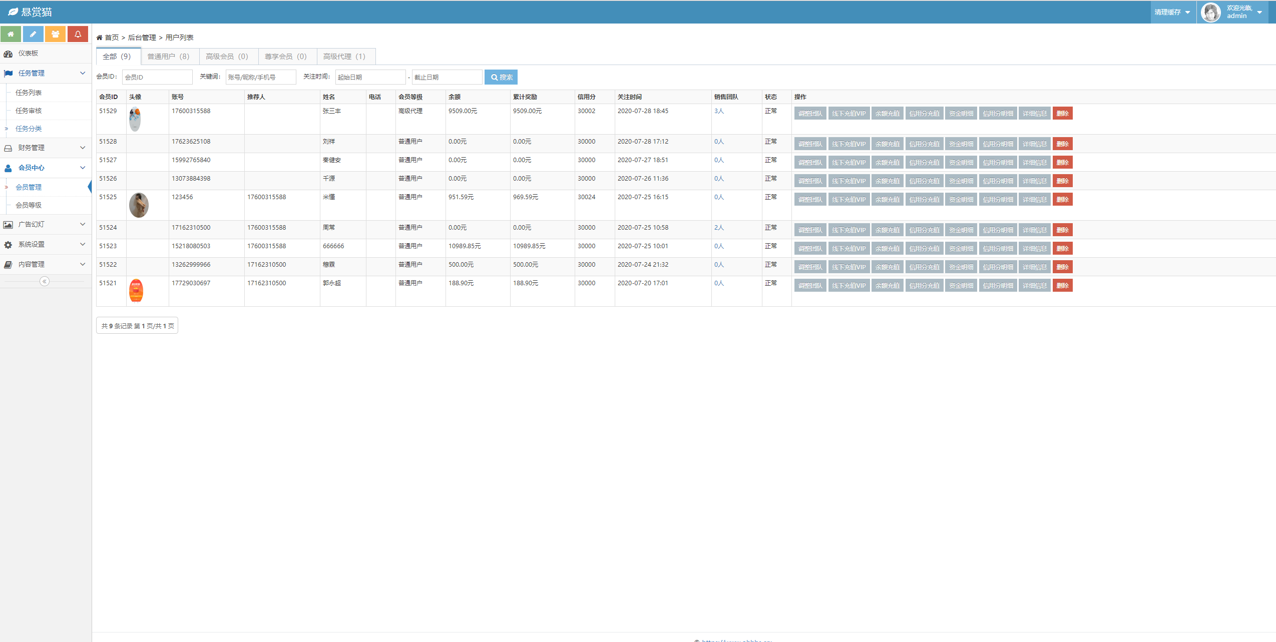Open the admin user dropdown arrow
Image resolution: width=1276 pixels, height=642 pixels.
(x=1259, y=12)
